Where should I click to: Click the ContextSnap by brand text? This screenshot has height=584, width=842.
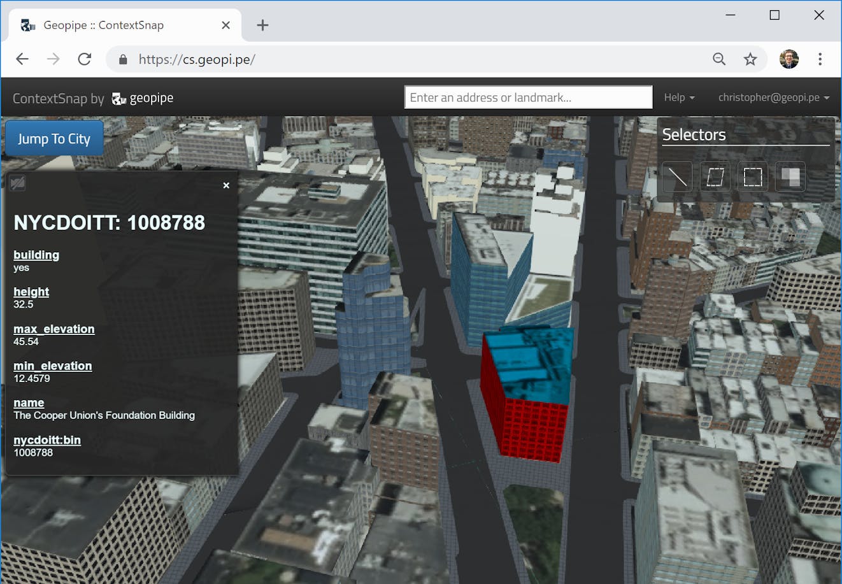(59, 98)
